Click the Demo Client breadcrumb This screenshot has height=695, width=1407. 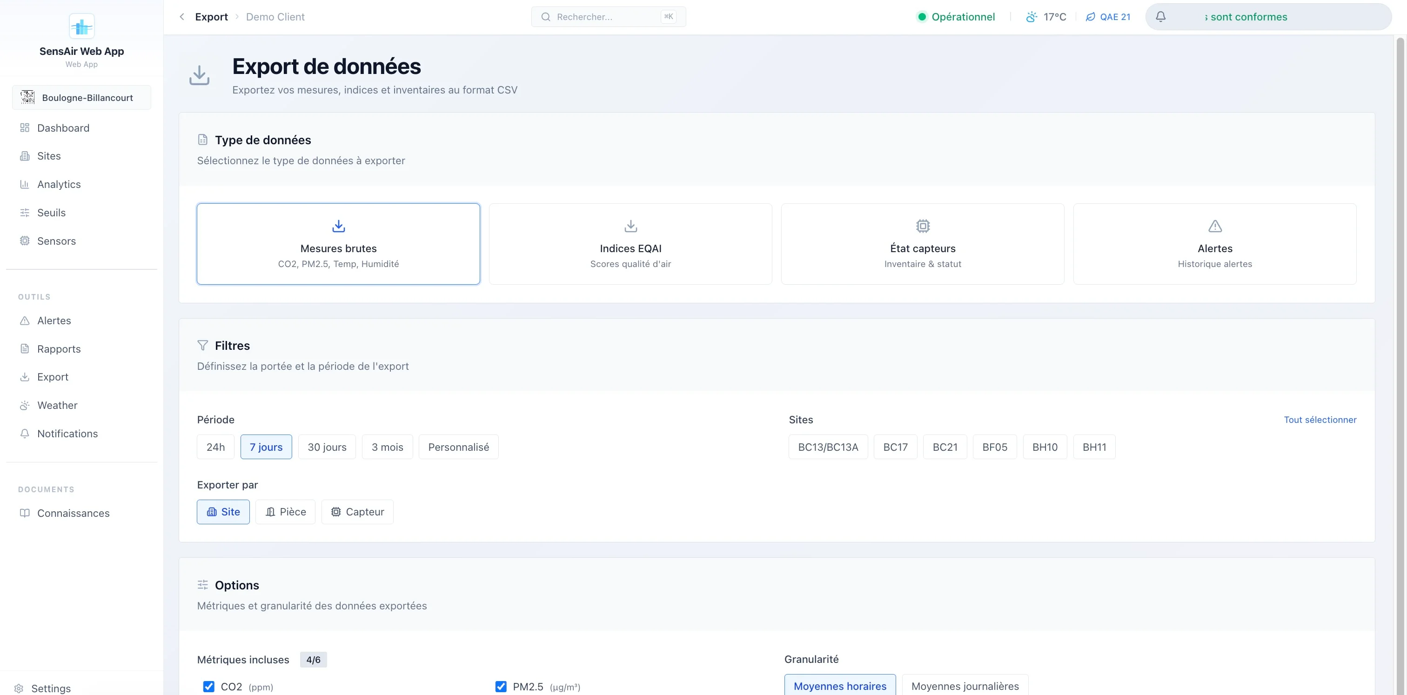coord(275,17)
